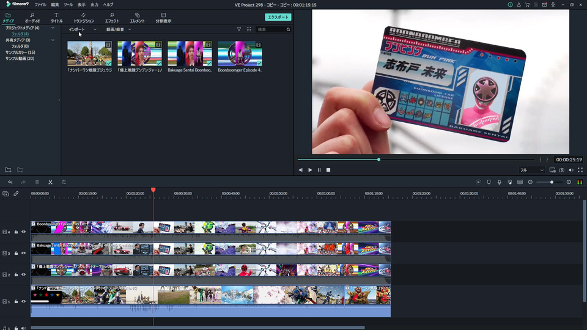
Task: Take a snapshot with the camera icon
Action: pyautogui.click(x=562, y=170)
